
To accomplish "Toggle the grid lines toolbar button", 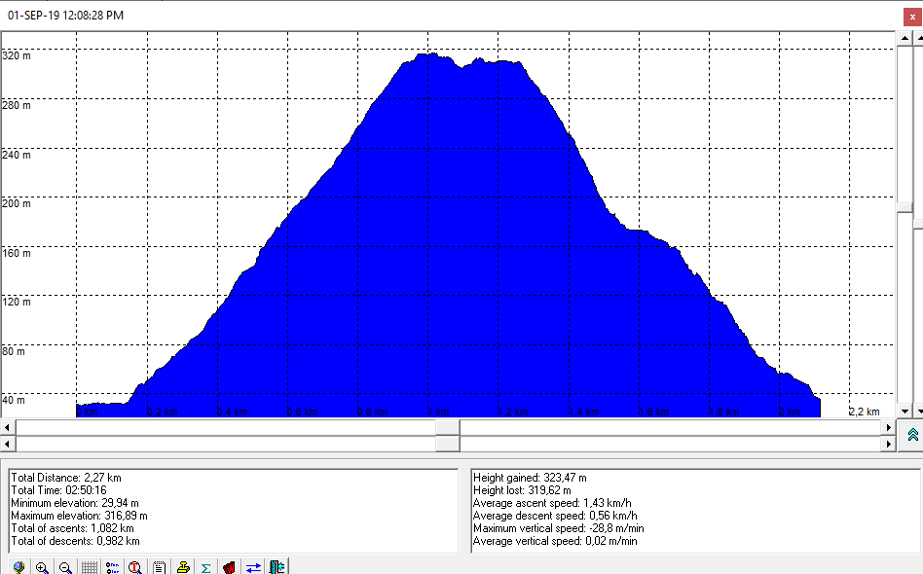I will (x=89, y=567).
